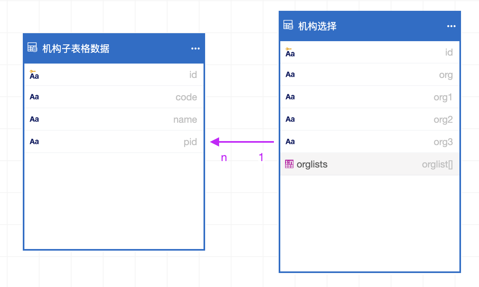Viewport: 479px width, 287px height.
Task: Click the '1' cardinality label
Action: (261, 158)
